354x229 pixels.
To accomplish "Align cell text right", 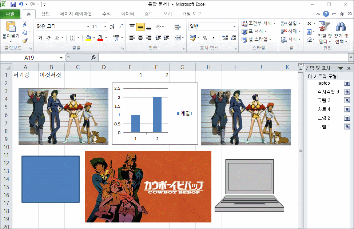I will tap(149, 38).
